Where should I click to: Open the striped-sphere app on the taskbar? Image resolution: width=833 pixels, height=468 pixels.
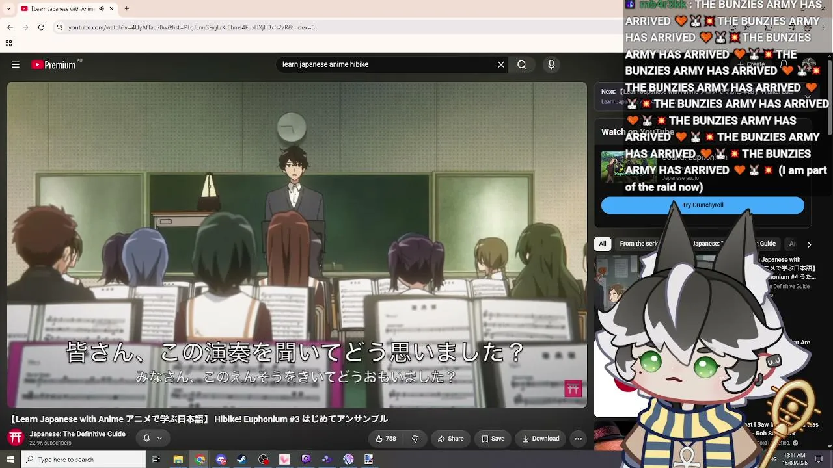(348, 460)
